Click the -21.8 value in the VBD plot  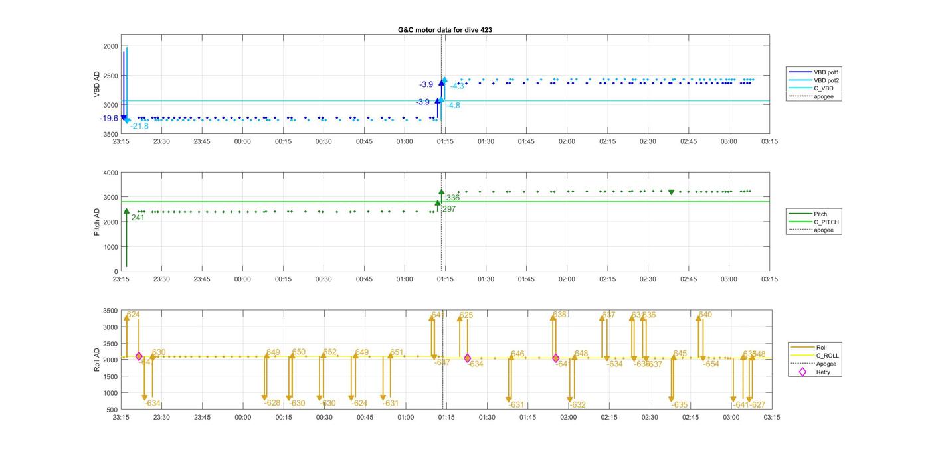tap(139, 126)
